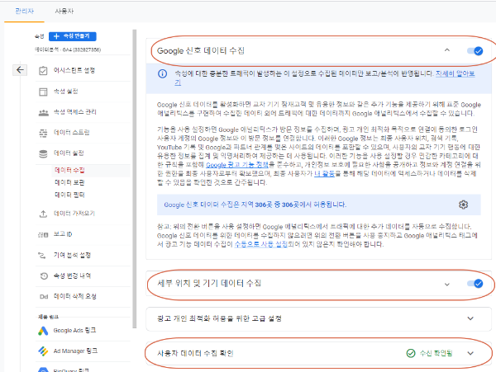Open the 자세히 알아보기 link

455,73
